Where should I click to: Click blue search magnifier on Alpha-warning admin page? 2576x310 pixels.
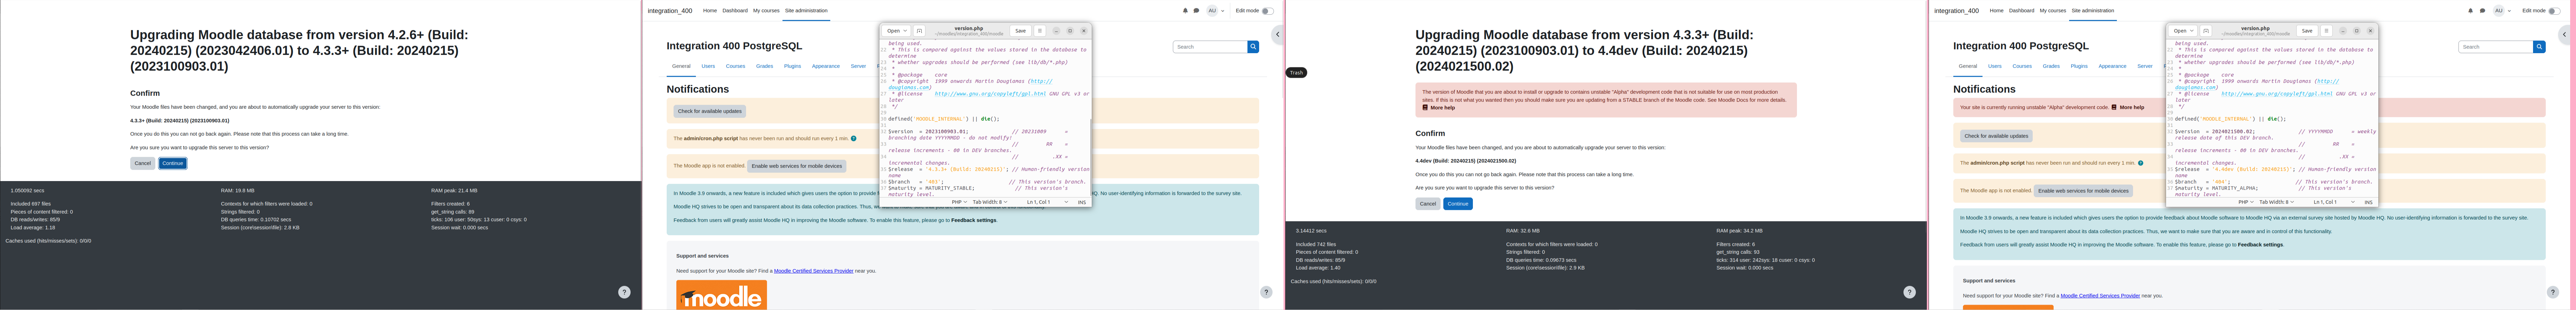point(2539,47)
